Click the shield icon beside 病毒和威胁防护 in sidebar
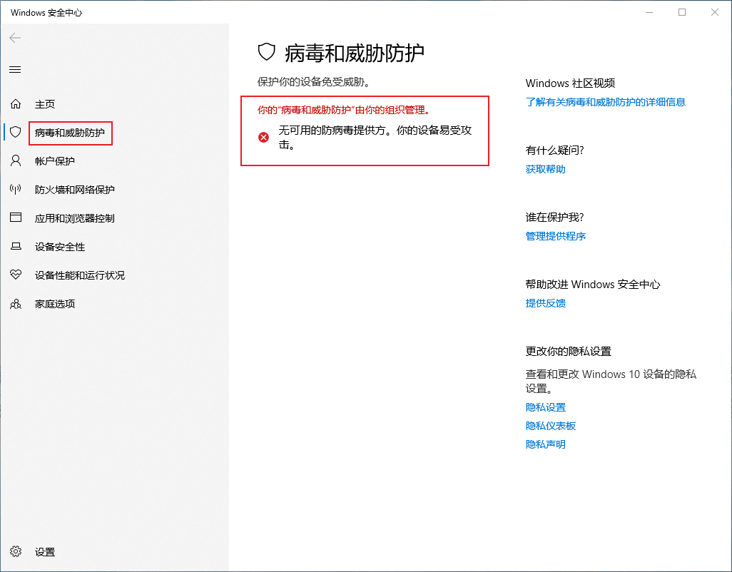732x572 pixels. coord(16,132)
